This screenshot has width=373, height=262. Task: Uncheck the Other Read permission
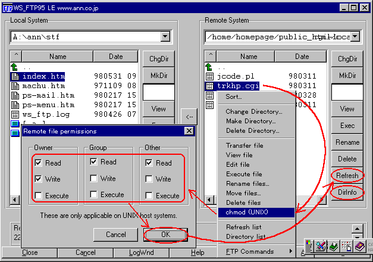pos(149,163)
